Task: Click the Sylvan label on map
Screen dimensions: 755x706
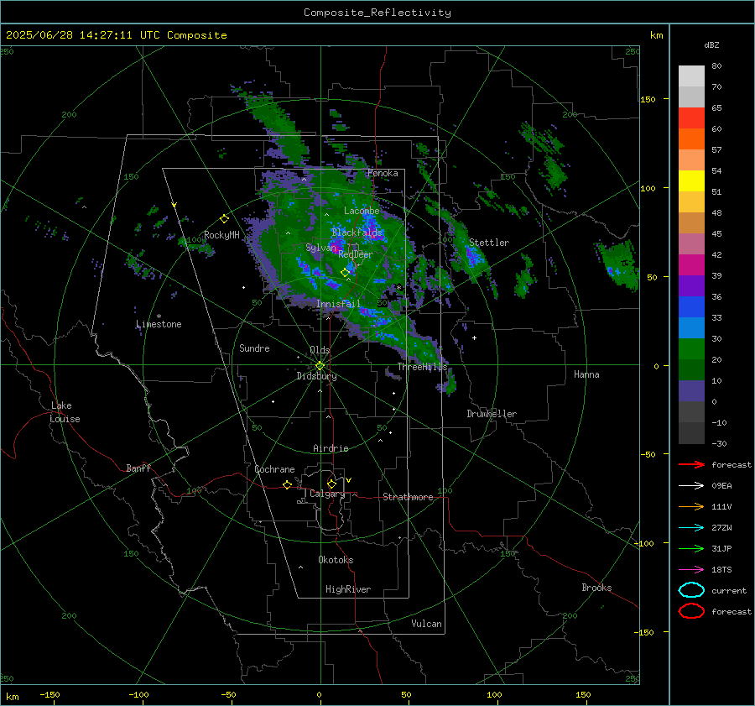Action: [320, 248]
